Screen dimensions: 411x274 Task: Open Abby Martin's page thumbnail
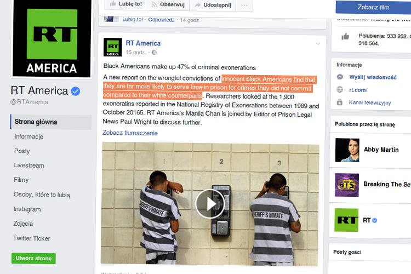[x=347, y=150]
